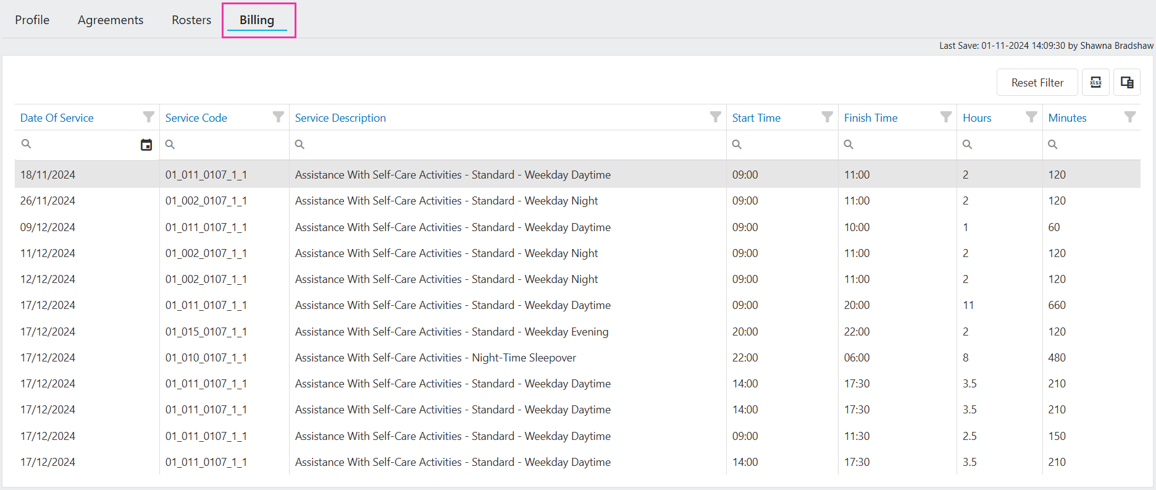Click the search icon under Service Code
This screenshot has width=1156, height=490.
(170, 144)
